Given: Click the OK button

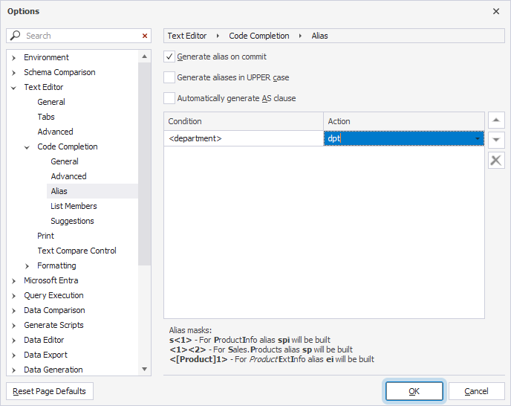Looking at the screenshot, I should 414,391.
